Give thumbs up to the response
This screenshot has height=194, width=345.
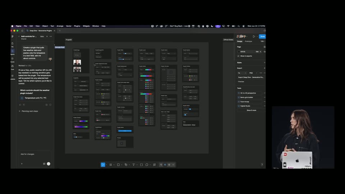pyautogui.click(x=20, y=105)
